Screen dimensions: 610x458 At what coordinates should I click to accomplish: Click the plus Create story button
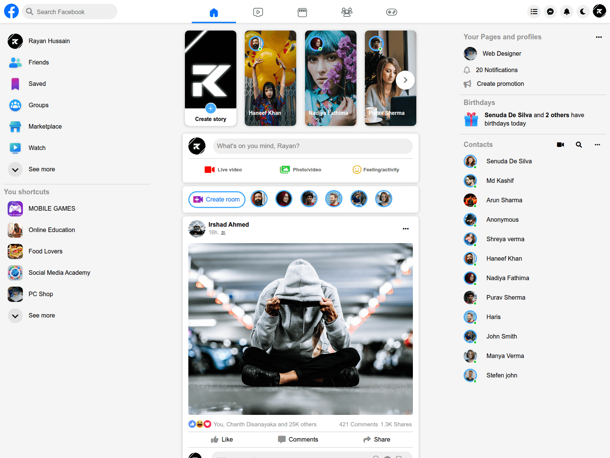click(x=210, y=108)
